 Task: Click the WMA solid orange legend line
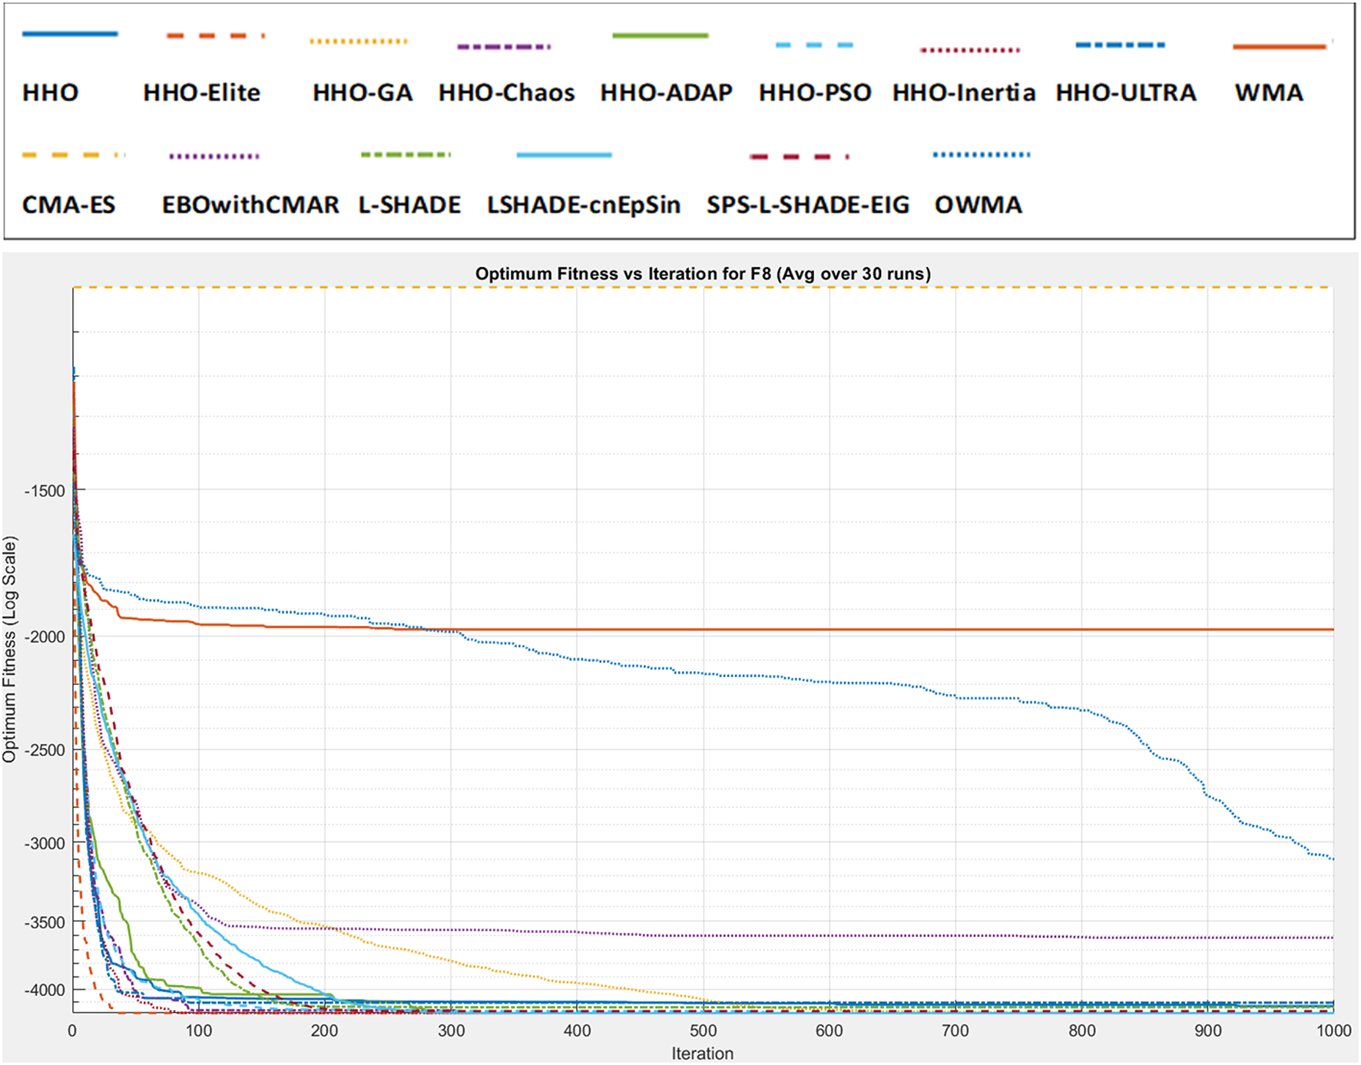[x=1279, y=47]
